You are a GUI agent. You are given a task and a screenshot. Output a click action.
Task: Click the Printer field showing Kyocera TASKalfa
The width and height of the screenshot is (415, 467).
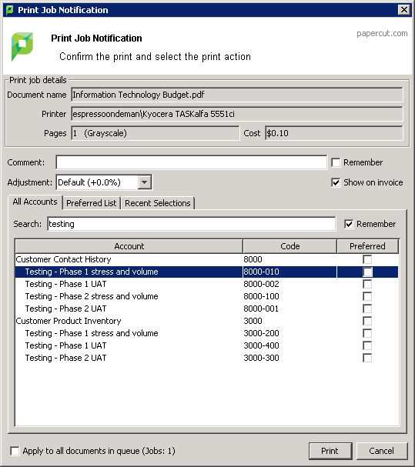point(237,114)
